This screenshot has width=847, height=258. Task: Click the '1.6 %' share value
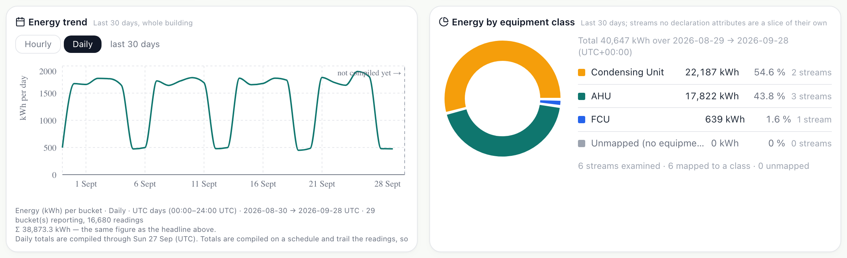[778, 119]
